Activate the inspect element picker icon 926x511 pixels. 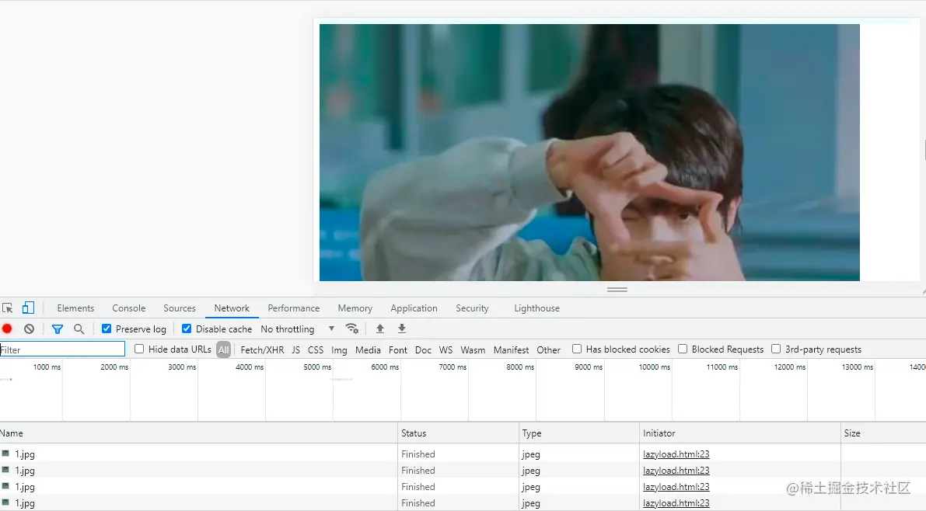8,308
